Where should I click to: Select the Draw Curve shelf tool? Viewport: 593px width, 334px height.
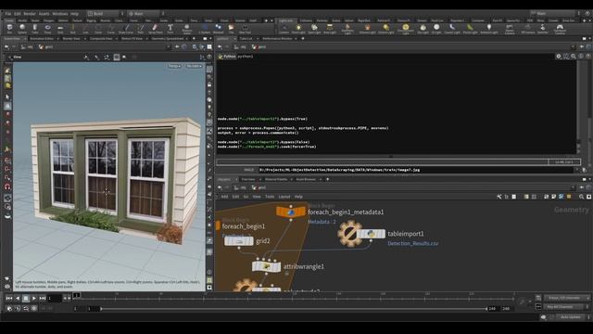click(x=126, y=29)
